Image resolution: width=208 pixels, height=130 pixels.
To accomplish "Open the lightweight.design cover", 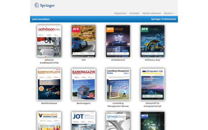I will click(118, 121).
